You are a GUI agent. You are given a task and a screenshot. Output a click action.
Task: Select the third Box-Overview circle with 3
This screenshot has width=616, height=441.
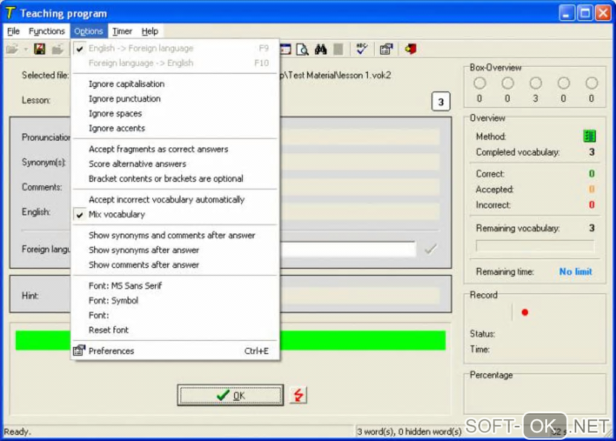(x=536, y=83)
